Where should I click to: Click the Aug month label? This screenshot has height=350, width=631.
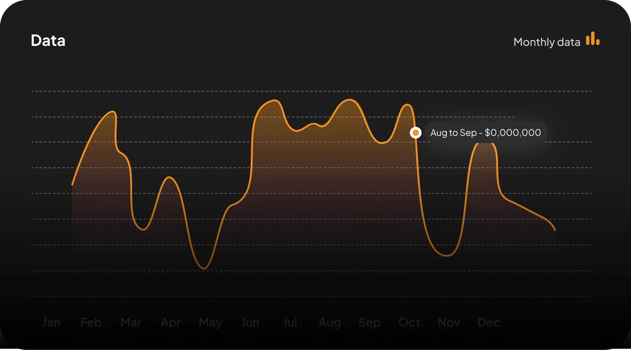(x=330, y=323)
